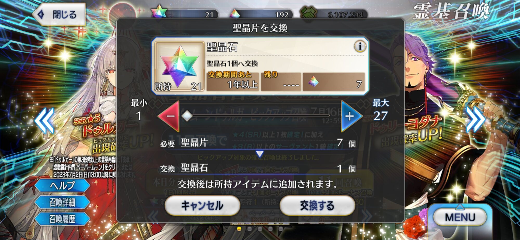Tap the Saint Quartz star thumbnail
The image size is (520, 240).
[x=179, y=66]
